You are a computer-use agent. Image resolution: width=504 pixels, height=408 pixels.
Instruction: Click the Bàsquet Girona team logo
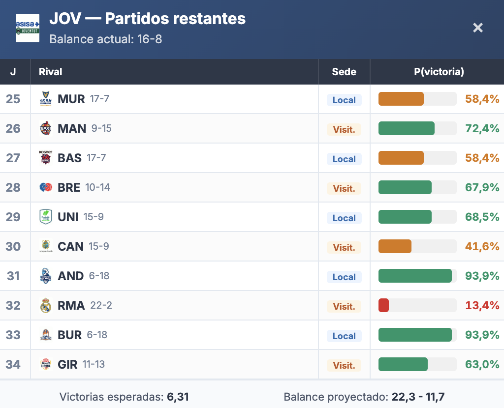click(x=46, y=364)
